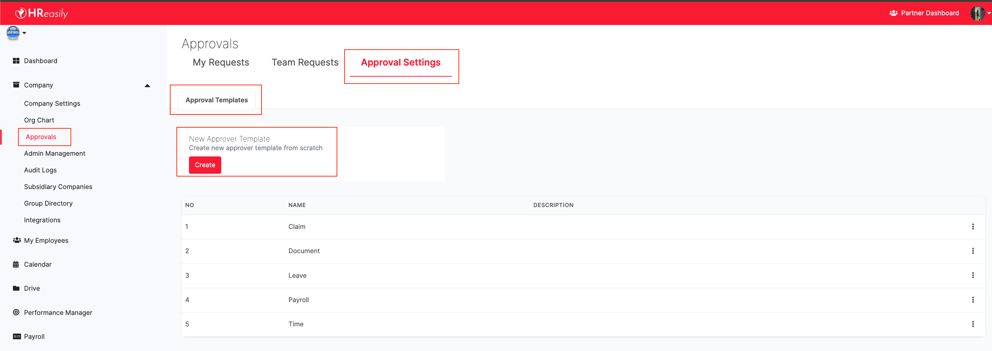Viewport: 992px width, 351px height.
Task: Click the Payroll template name in table
Action: (x=298, y=300)
